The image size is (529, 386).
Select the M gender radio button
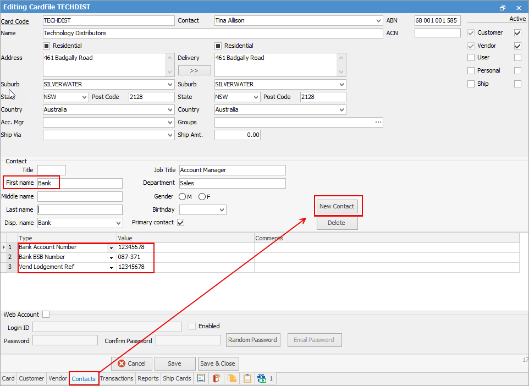click(x=182, y=197)
